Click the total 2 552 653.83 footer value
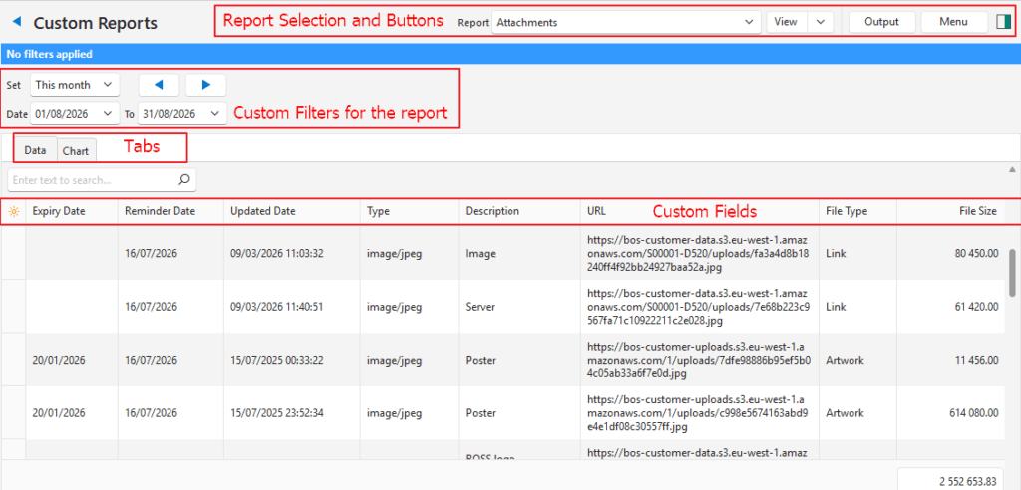The image size is (1021, 490). point(951,481)
